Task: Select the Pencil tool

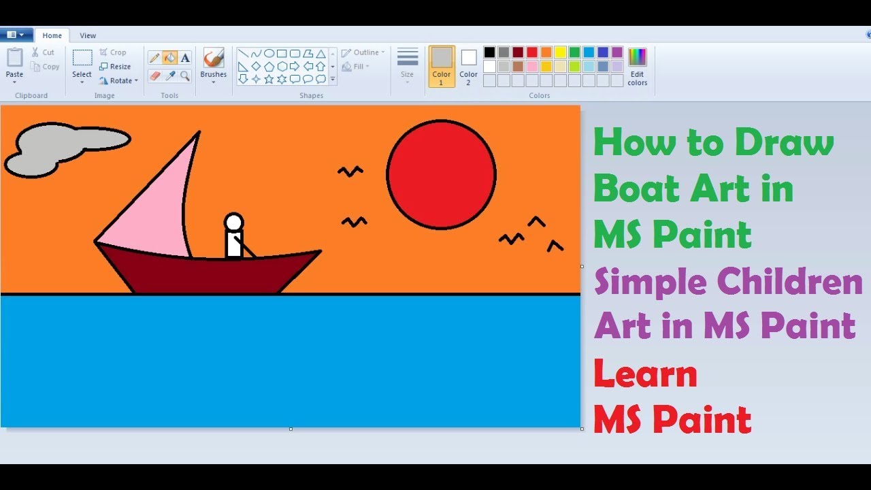Action: click(154, 58)
